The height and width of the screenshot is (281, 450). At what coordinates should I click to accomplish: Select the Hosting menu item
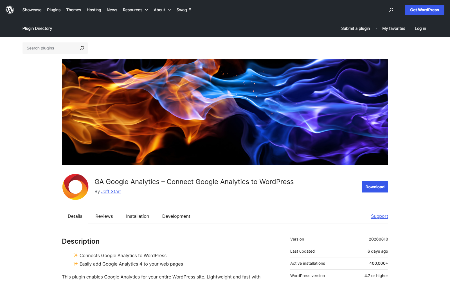pyautogui.click(x=94, y=10)
